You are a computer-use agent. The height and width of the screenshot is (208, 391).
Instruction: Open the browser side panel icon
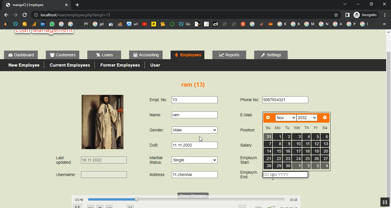(347, 15)
